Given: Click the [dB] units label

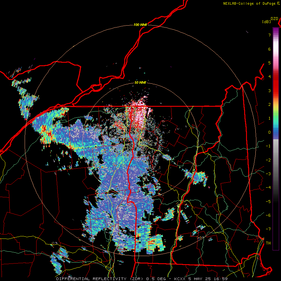Looking at the screenshot, I should click(x=267, y=22).
